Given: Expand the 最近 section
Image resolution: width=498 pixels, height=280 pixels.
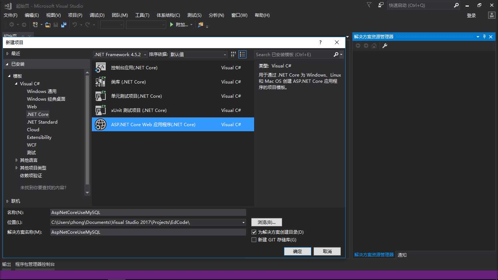Looking at the screenshot, I should pyautogui.click(x=7, y=53).
